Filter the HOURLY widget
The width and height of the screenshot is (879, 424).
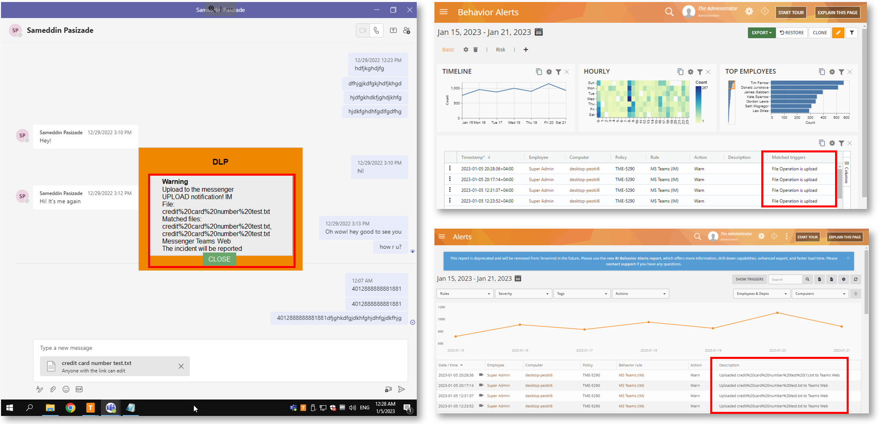(x=700, y=72)
